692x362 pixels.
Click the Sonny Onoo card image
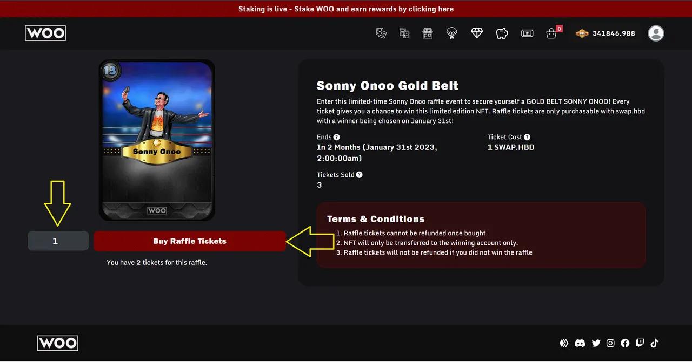click(157, 140)
